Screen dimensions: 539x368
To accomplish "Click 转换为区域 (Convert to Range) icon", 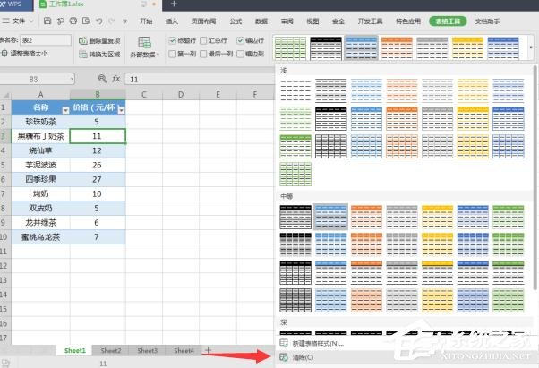I will click(82, 55).
